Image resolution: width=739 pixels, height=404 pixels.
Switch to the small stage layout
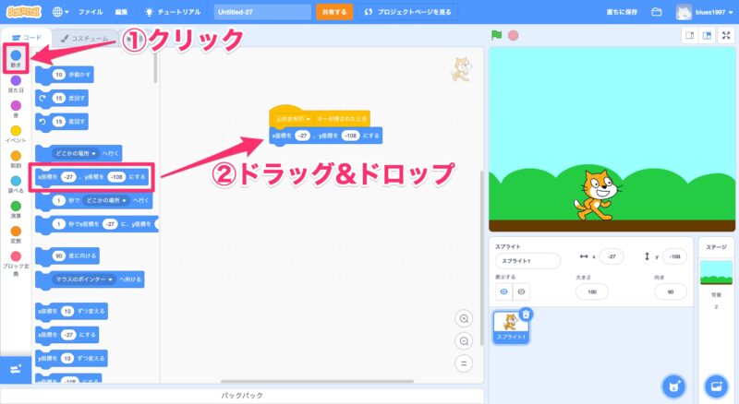click(688, 35)
